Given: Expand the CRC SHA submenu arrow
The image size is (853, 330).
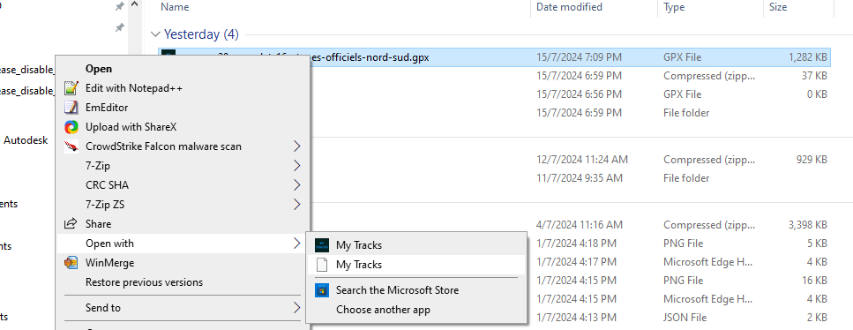Looking at the screenshot, I should tap(297, 185).
